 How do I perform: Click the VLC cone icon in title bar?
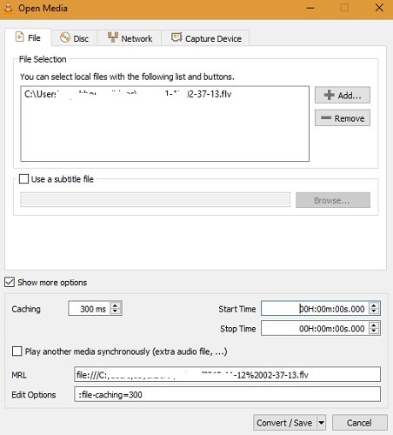(x=9, y=8)
